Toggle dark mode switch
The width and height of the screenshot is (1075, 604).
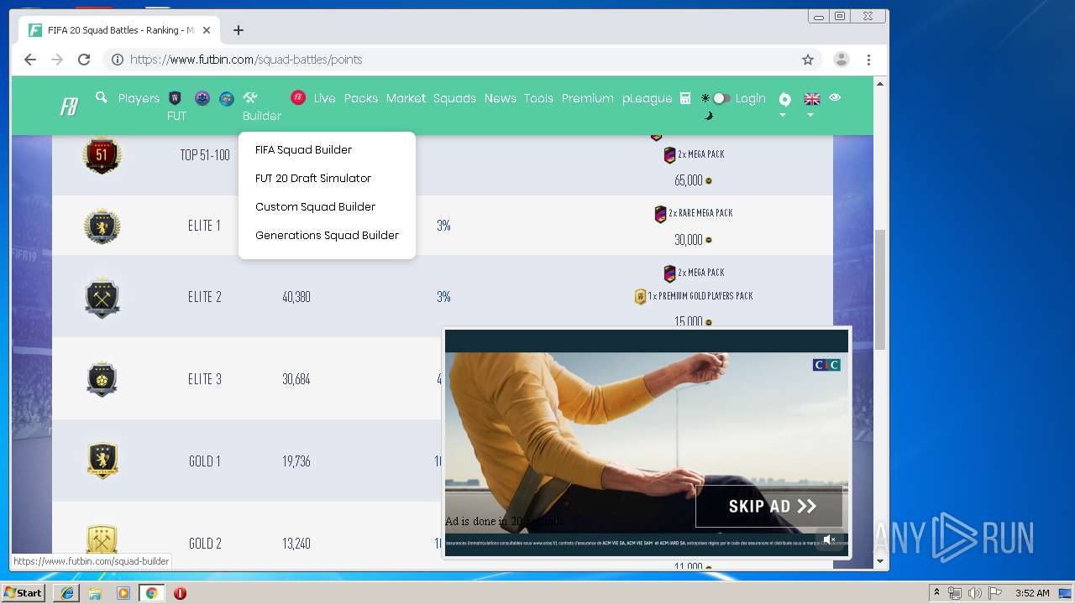click(721, 98)
